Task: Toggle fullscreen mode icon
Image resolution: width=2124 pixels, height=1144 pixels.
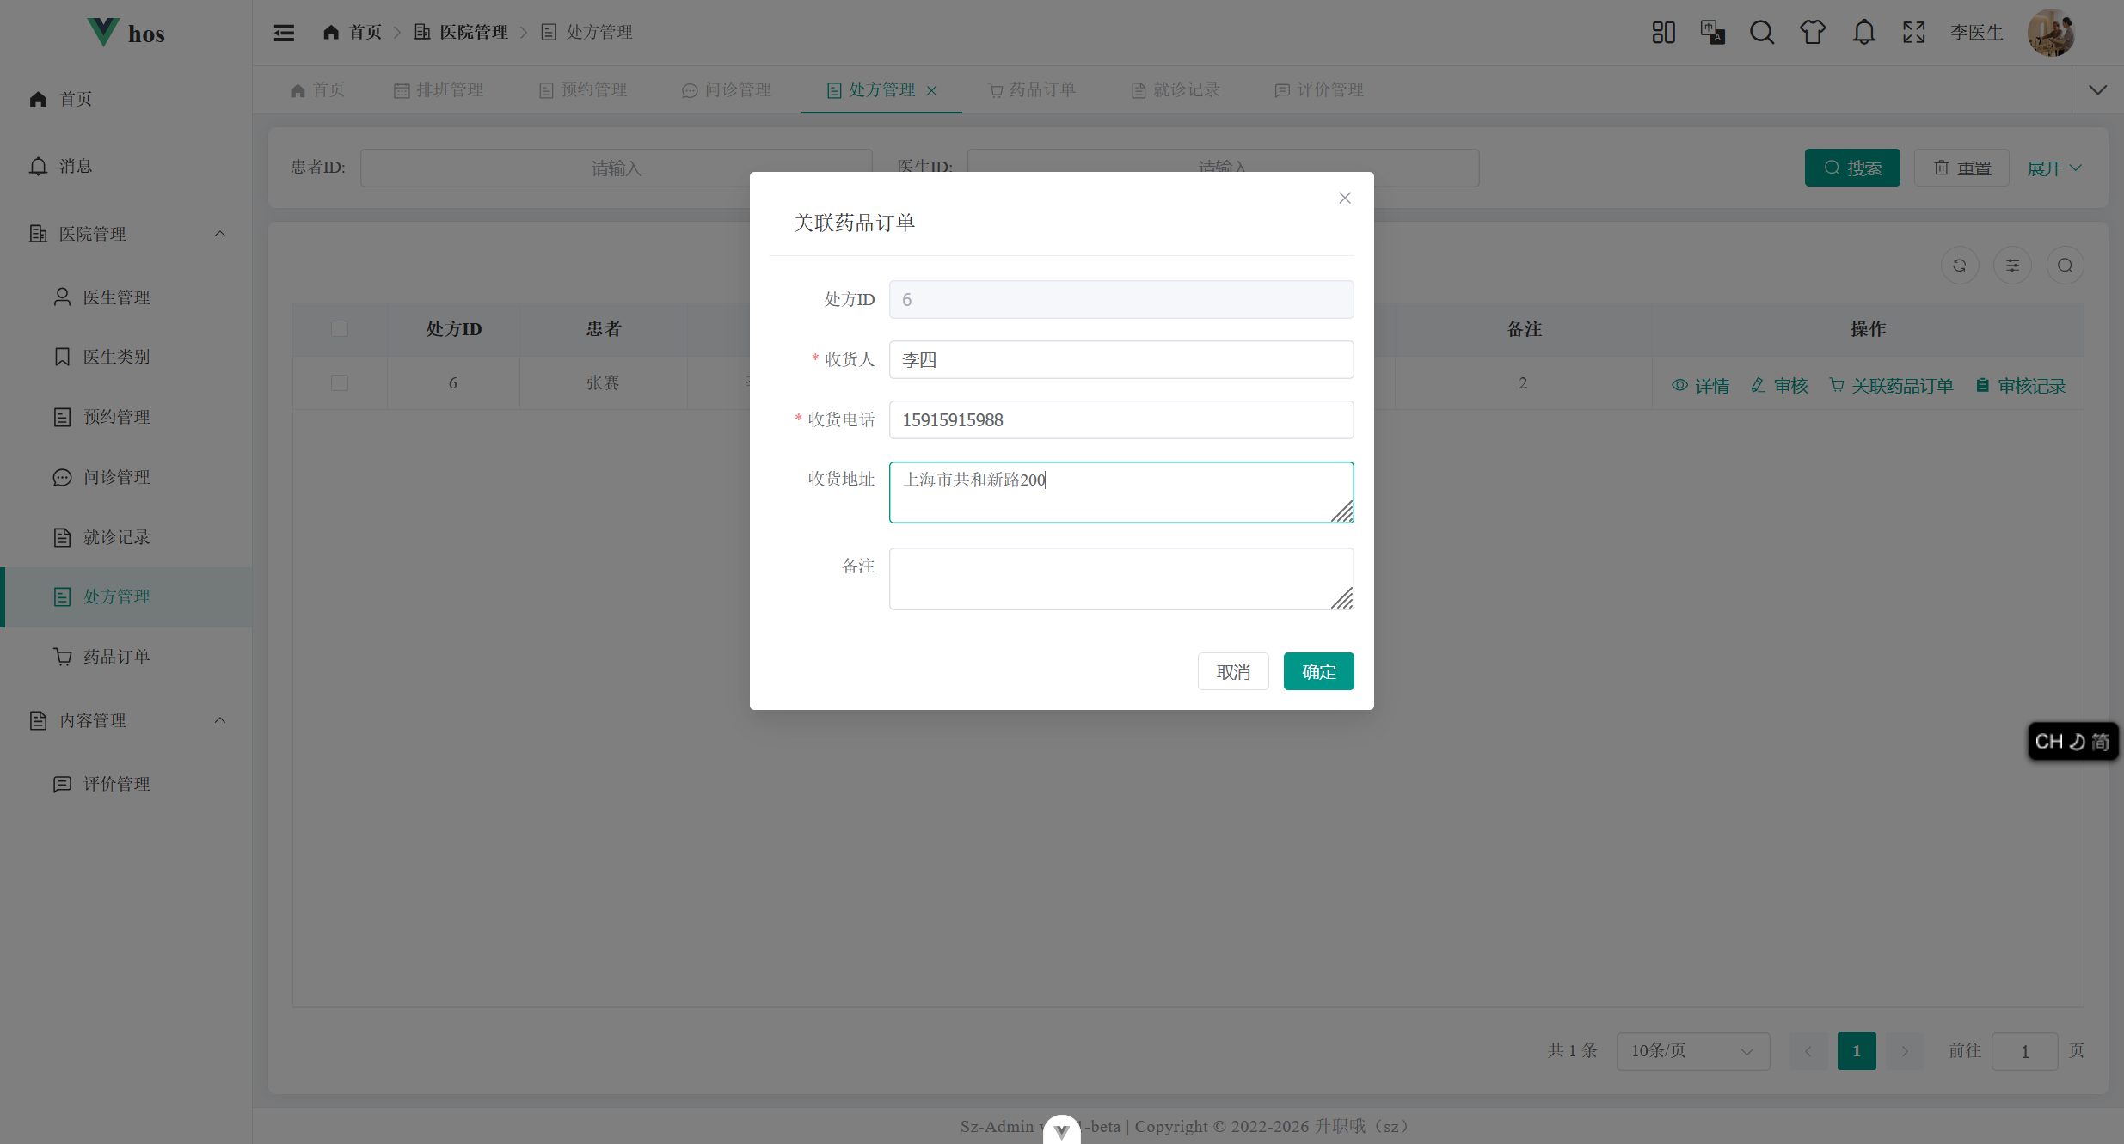Action: (1914, 33)
